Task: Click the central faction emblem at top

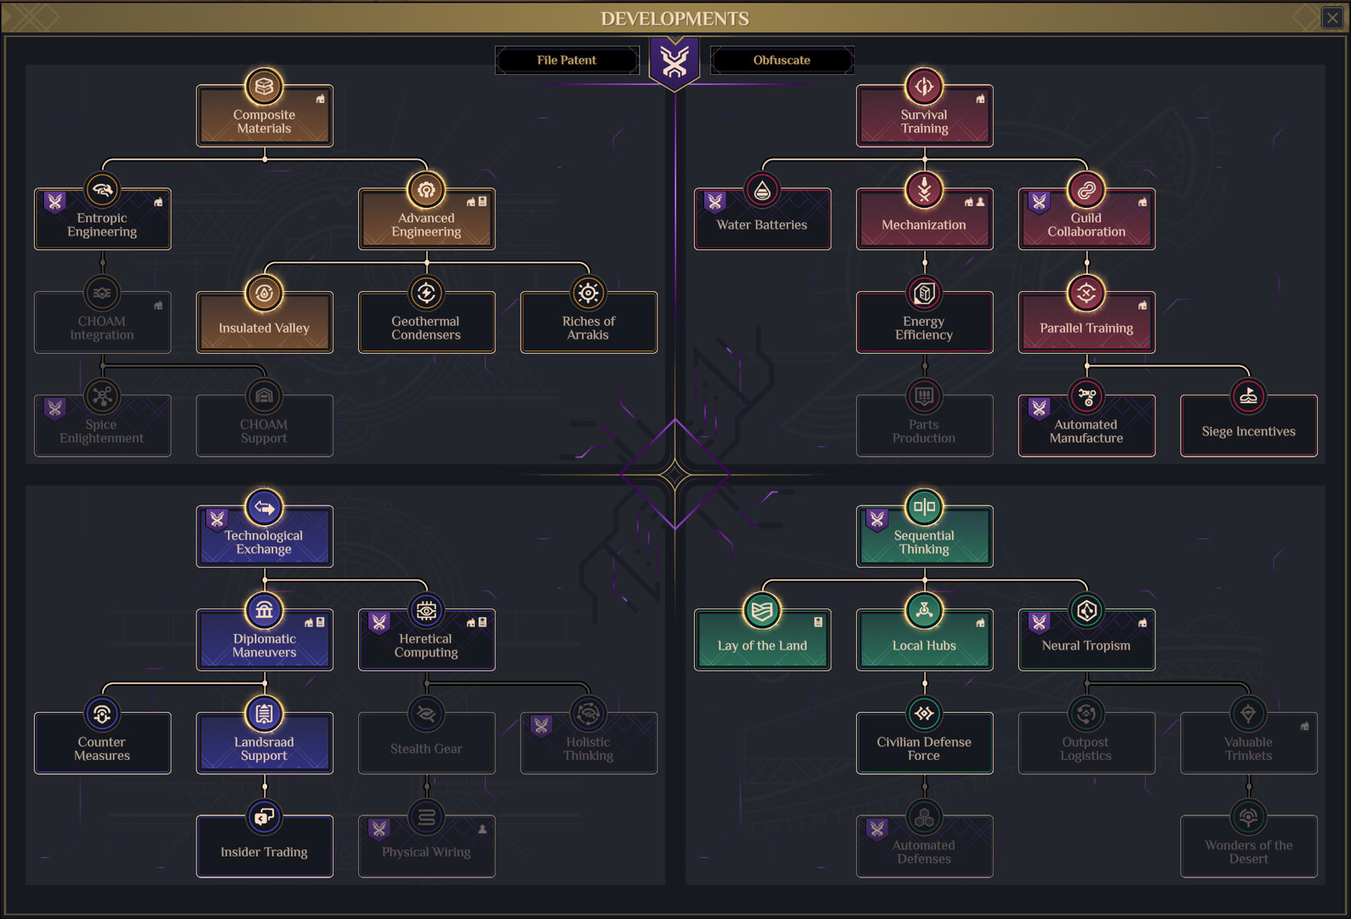Action: (675, 61)
